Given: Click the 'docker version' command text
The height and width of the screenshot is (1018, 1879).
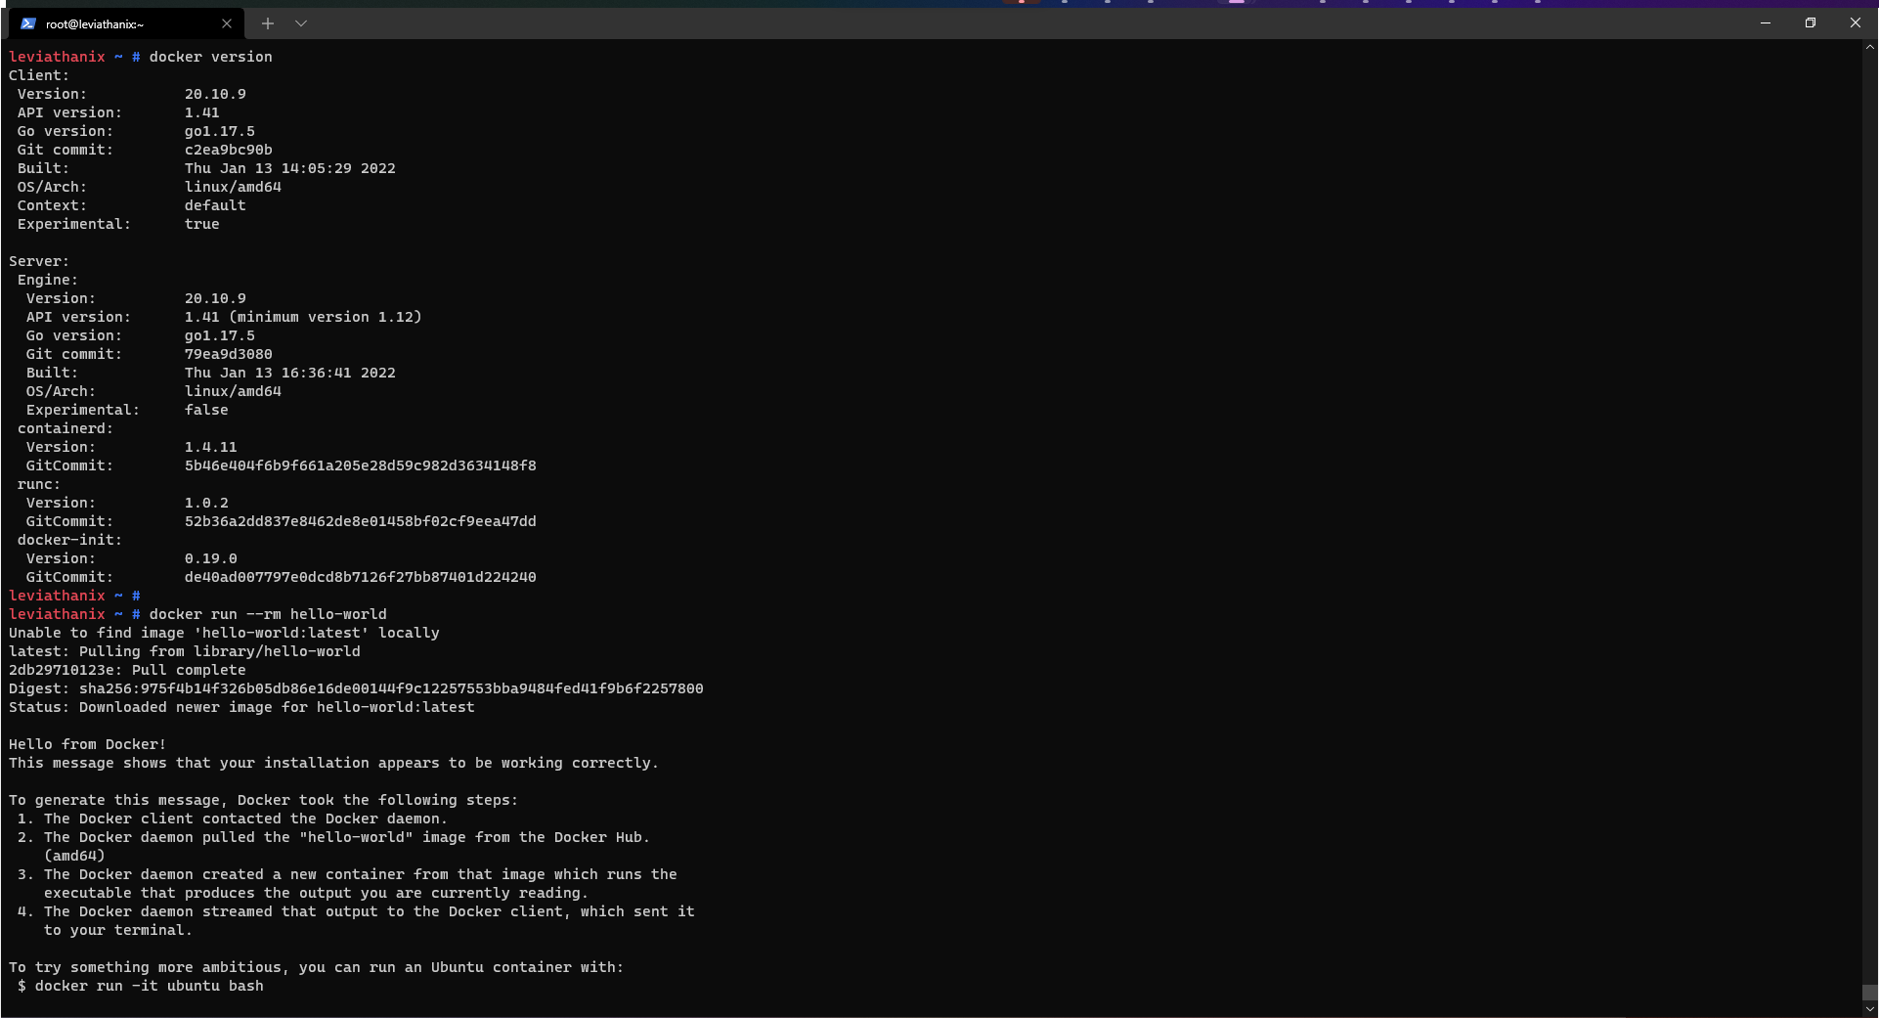Looking at the screenshot, I should (x=211, y=57).
